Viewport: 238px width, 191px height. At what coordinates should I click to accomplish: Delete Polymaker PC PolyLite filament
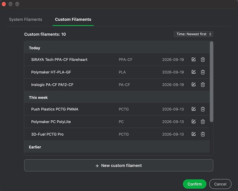click(x=202, y=121)
